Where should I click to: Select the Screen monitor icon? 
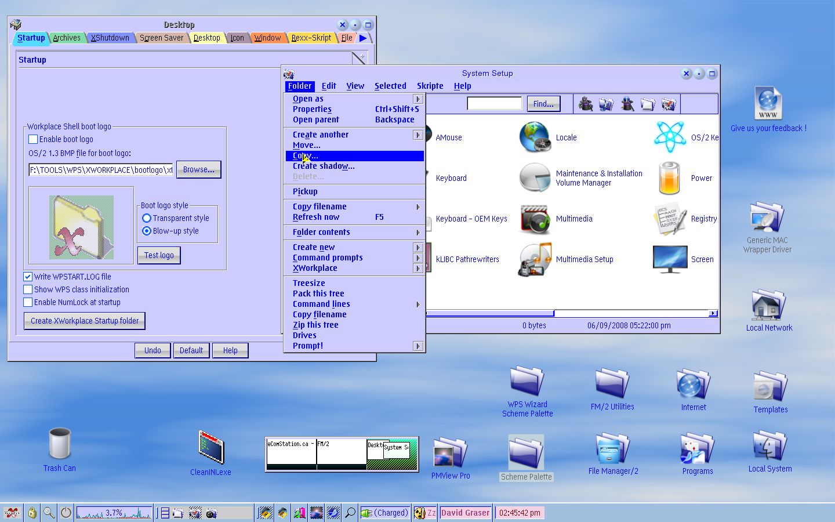click(x=670, y=259)
